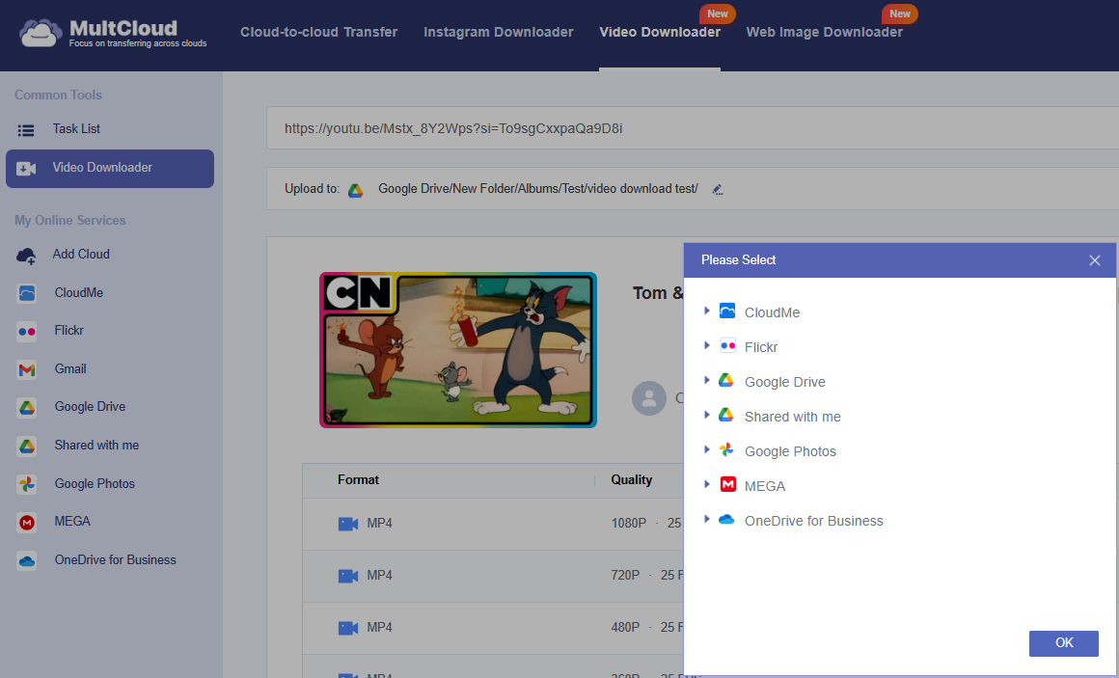The width and height of the screenshot is (1119, 678).
Task: Click the CloudMe icon in the Please Select dialog
Action: (x=727, y=311)
